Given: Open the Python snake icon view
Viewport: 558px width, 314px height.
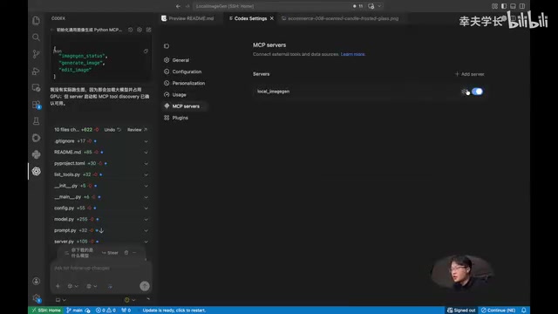Looking at the screenshot, I should click(36, 154).
